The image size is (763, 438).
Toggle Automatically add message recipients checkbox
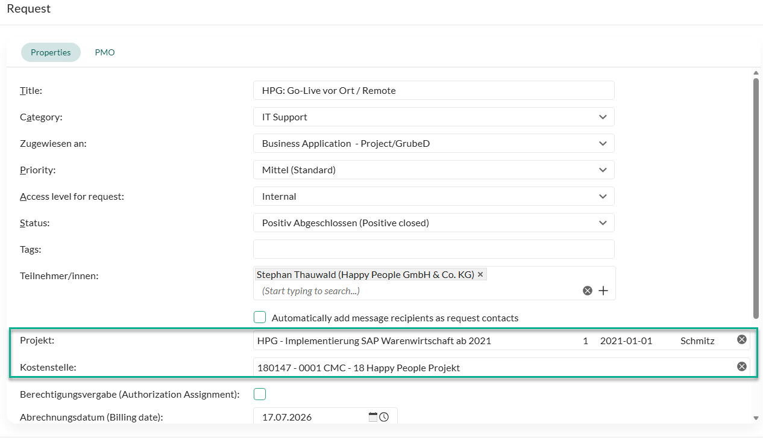point(260,317)
